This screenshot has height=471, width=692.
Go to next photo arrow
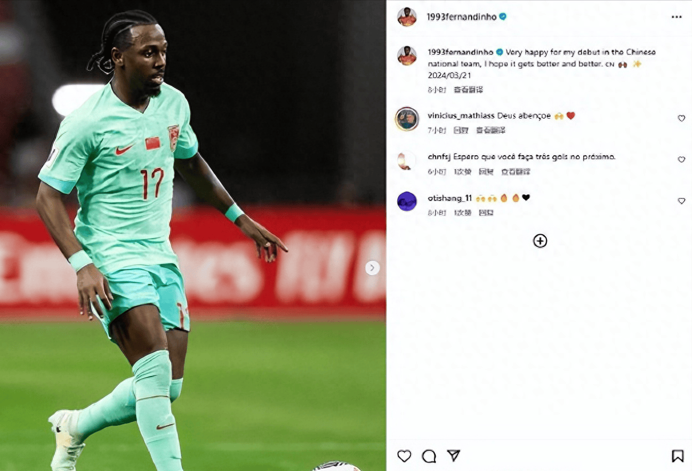pos(372,268)
